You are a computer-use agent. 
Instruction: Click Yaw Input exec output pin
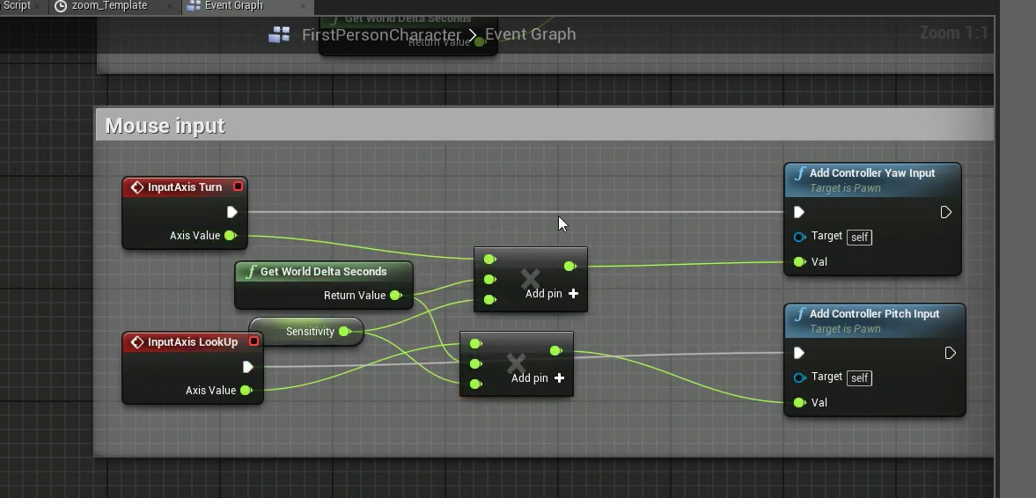(x=946, y=212)
